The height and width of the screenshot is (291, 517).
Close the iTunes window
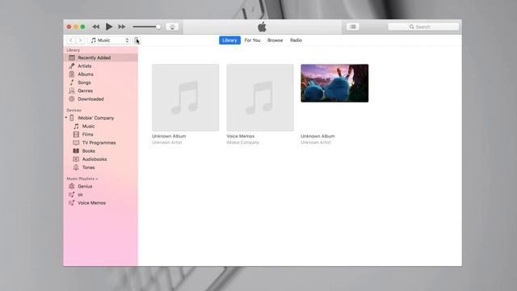coord(69,27)
